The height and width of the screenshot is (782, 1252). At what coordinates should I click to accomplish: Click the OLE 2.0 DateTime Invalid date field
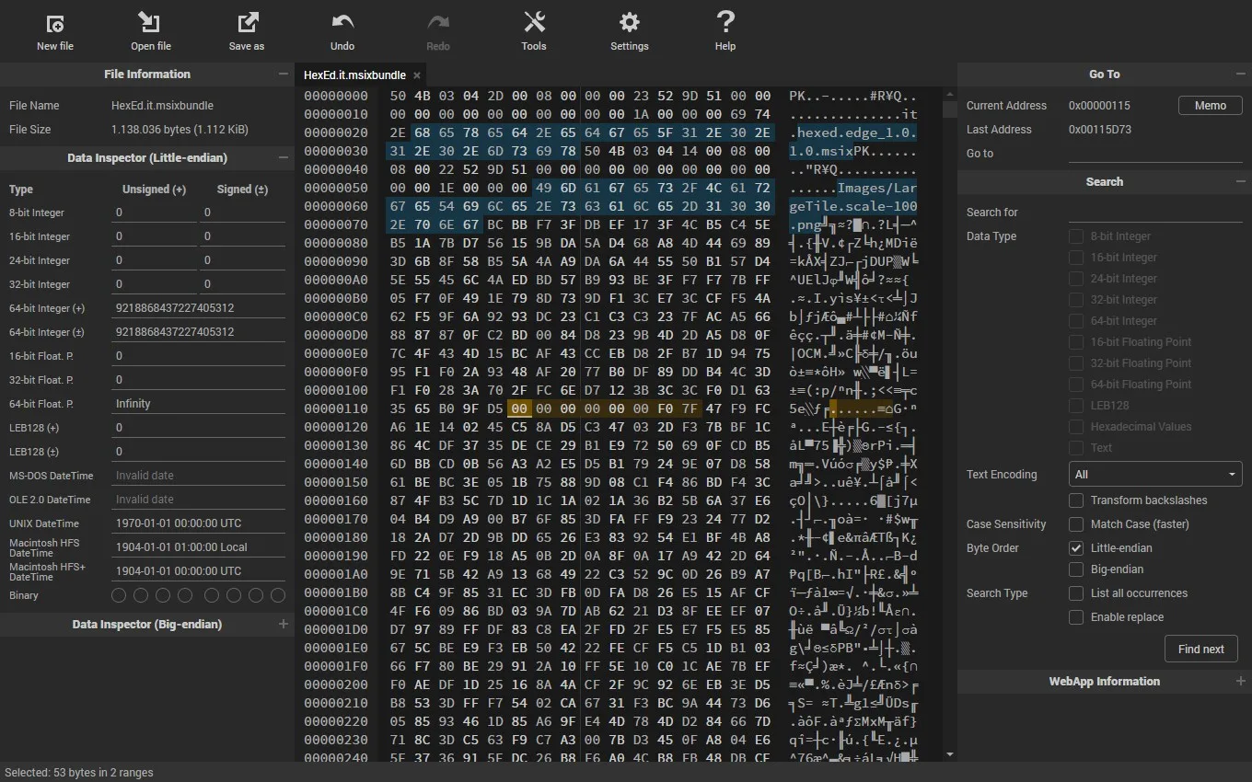[198, 500]
